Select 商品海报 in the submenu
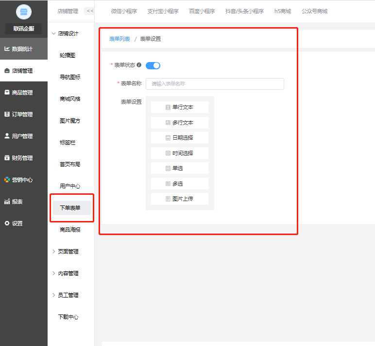 70,230
